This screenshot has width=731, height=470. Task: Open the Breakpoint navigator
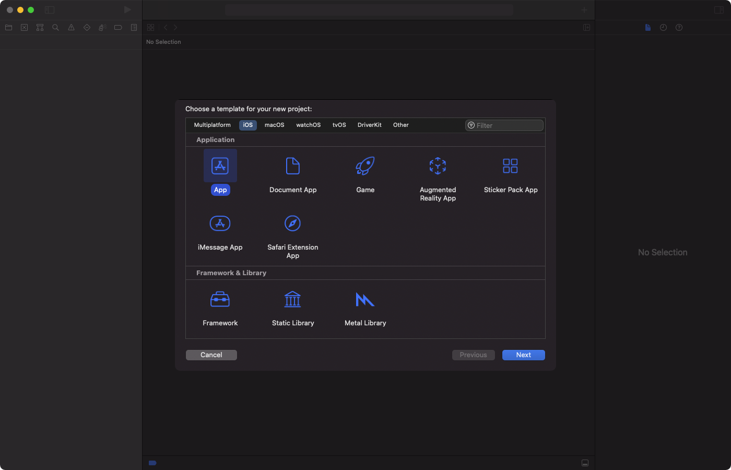[119, 28]
